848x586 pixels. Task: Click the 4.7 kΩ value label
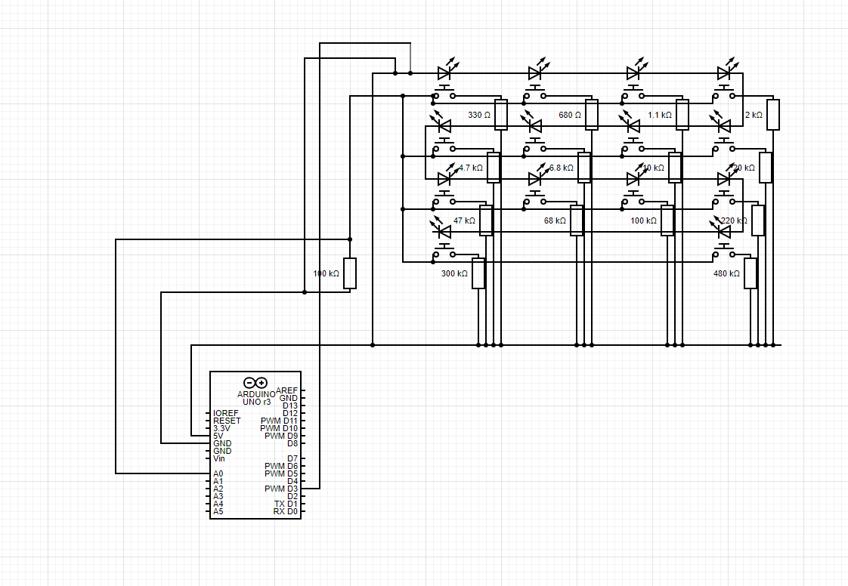pyautogui.click(x=471, y=168)
